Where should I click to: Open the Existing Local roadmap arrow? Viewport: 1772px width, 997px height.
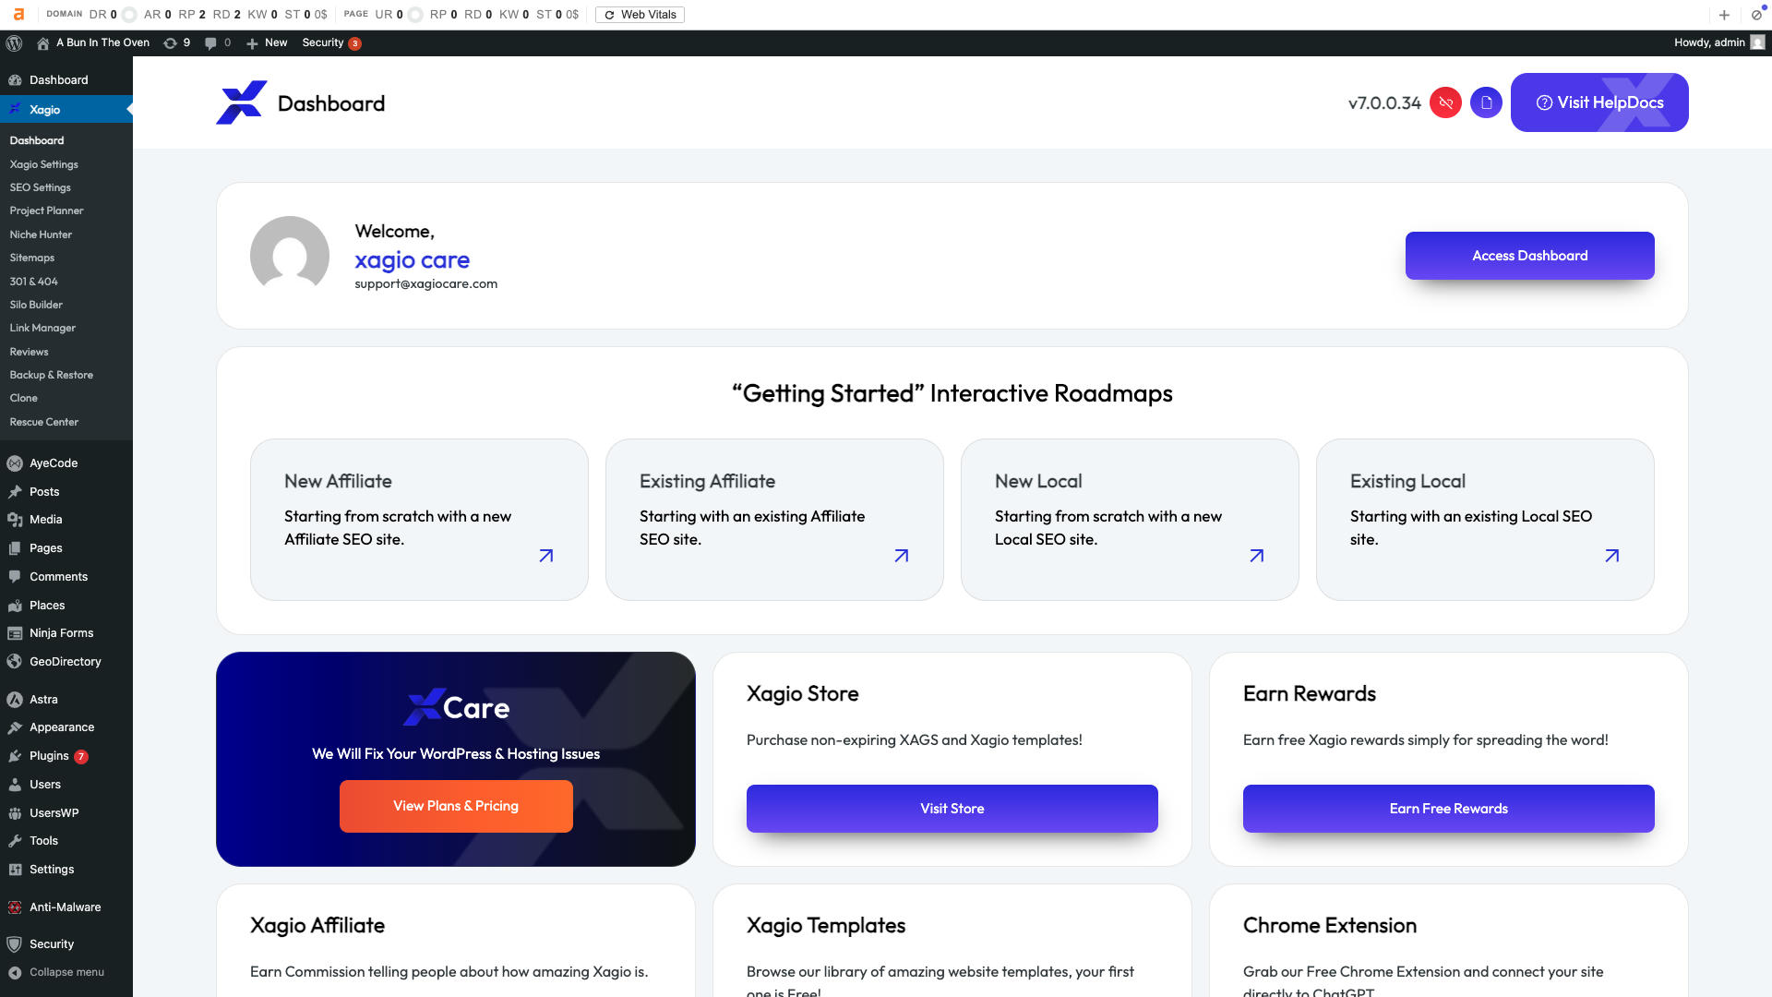(1612, 556)
